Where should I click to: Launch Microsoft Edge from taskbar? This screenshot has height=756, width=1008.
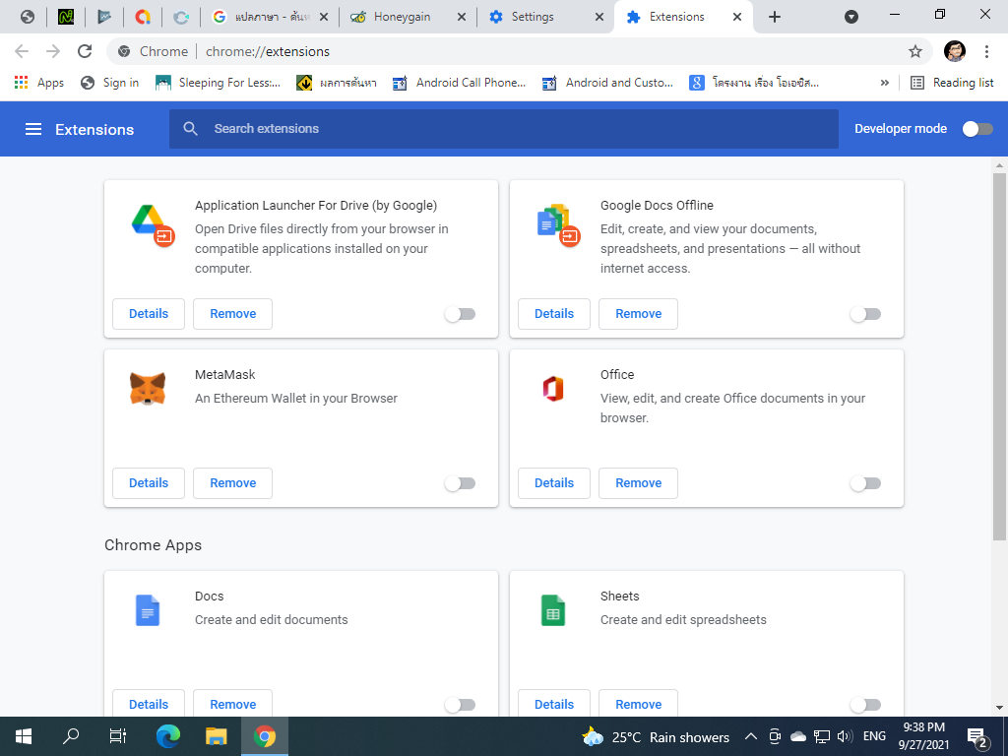point(168,736)
